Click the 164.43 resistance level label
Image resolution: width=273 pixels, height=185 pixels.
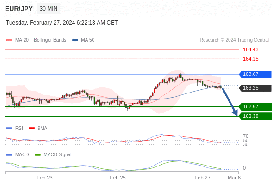click(x=251, y=49)
